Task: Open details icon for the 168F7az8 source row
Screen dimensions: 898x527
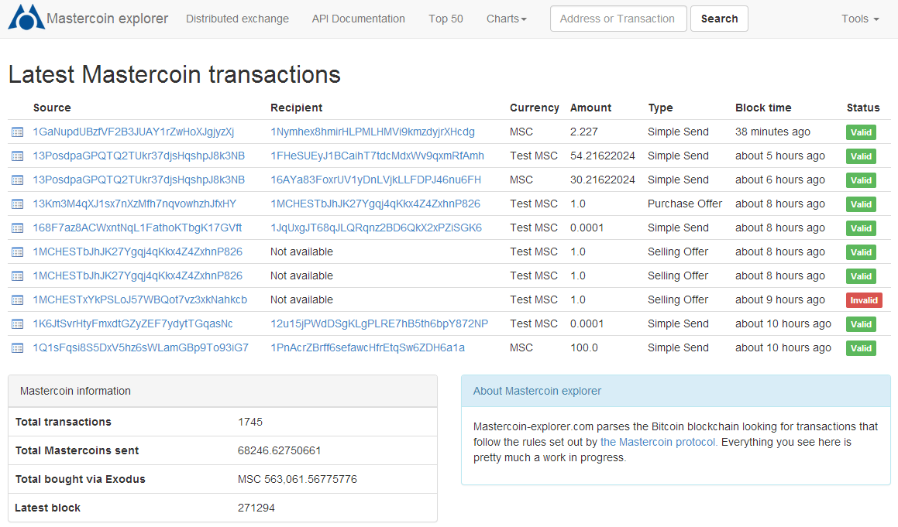Action: (18, 228)
